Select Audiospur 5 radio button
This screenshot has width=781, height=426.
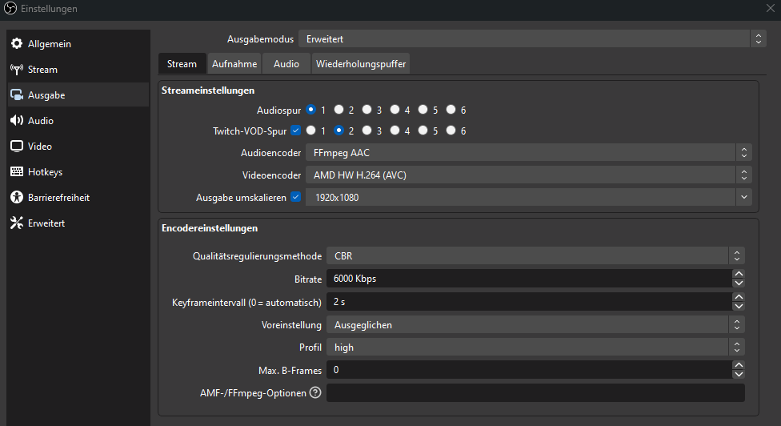click(423, 110)
